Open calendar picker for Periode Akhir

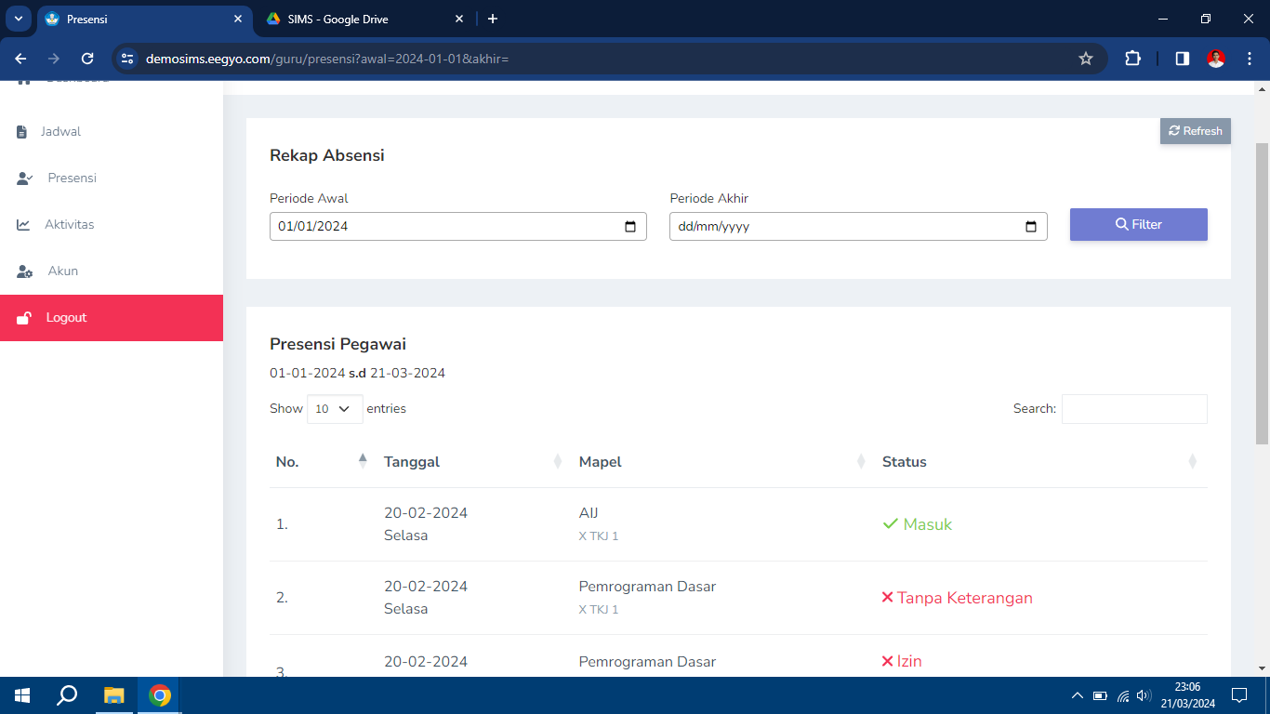[1030, 227]
